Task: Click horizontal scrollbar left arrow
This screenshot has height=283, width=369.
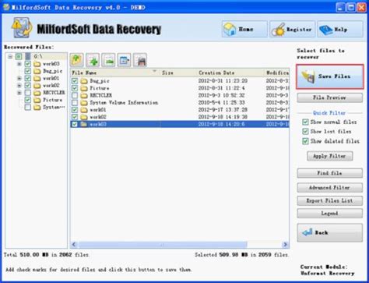Action: (x=74, y=245)
